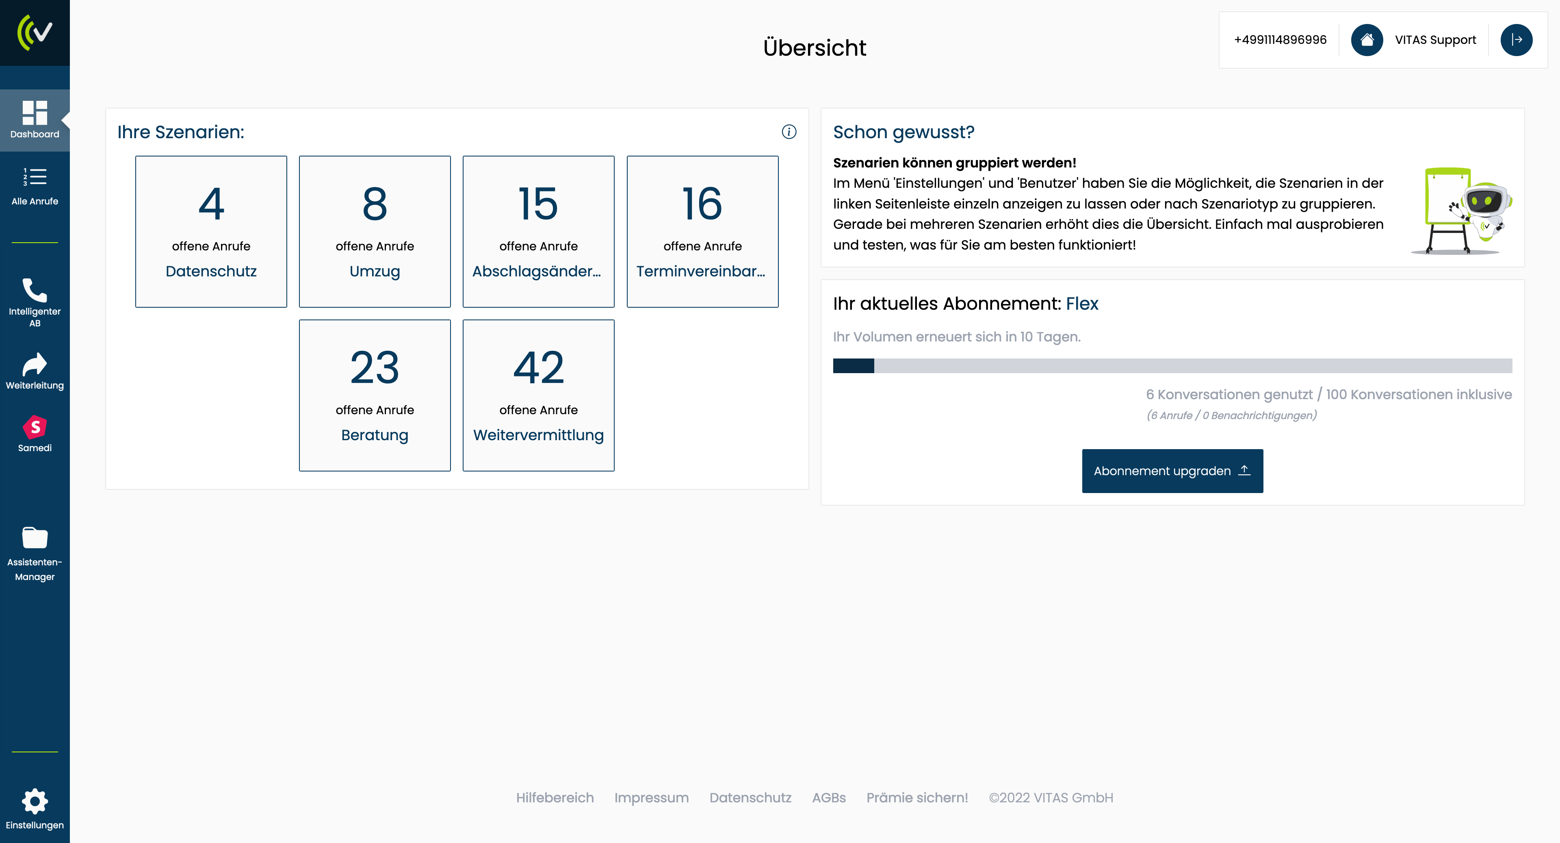Click the logout arrow icon
This screenshot has height=843, width=1560.
[x=1516, y=40]
